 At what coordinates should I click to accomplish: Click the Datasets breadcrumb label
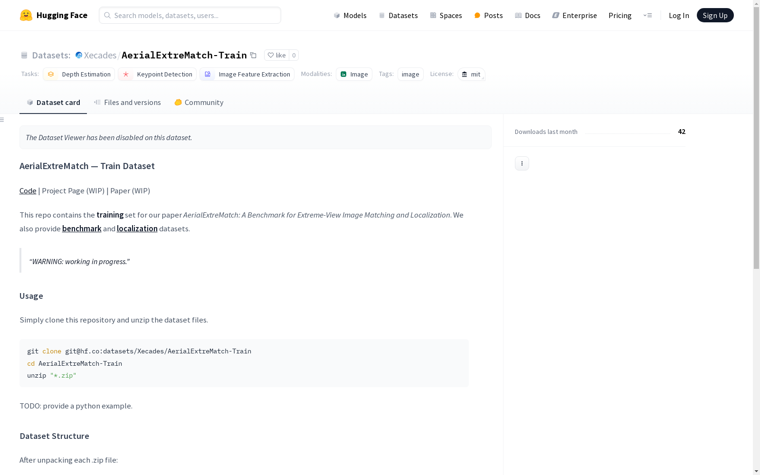[x=51, y=55]
